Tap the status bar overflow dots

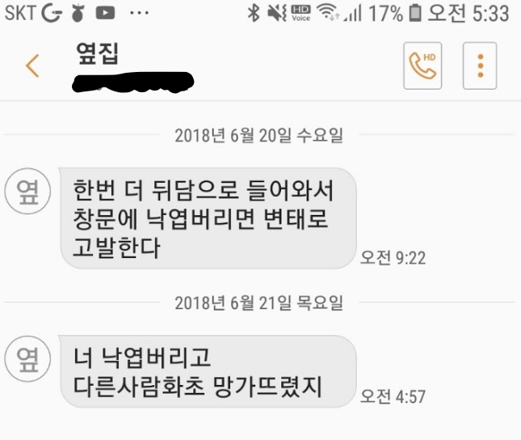(x=139, y=13)
